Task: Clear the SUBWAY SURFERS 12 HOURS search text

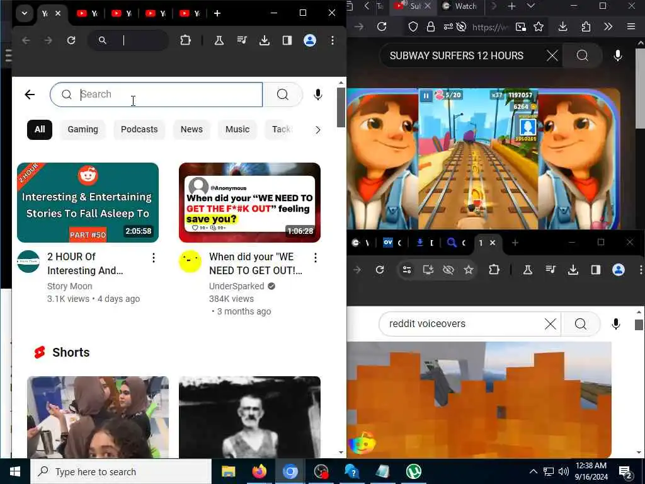Action: click(x=552, y=55)
